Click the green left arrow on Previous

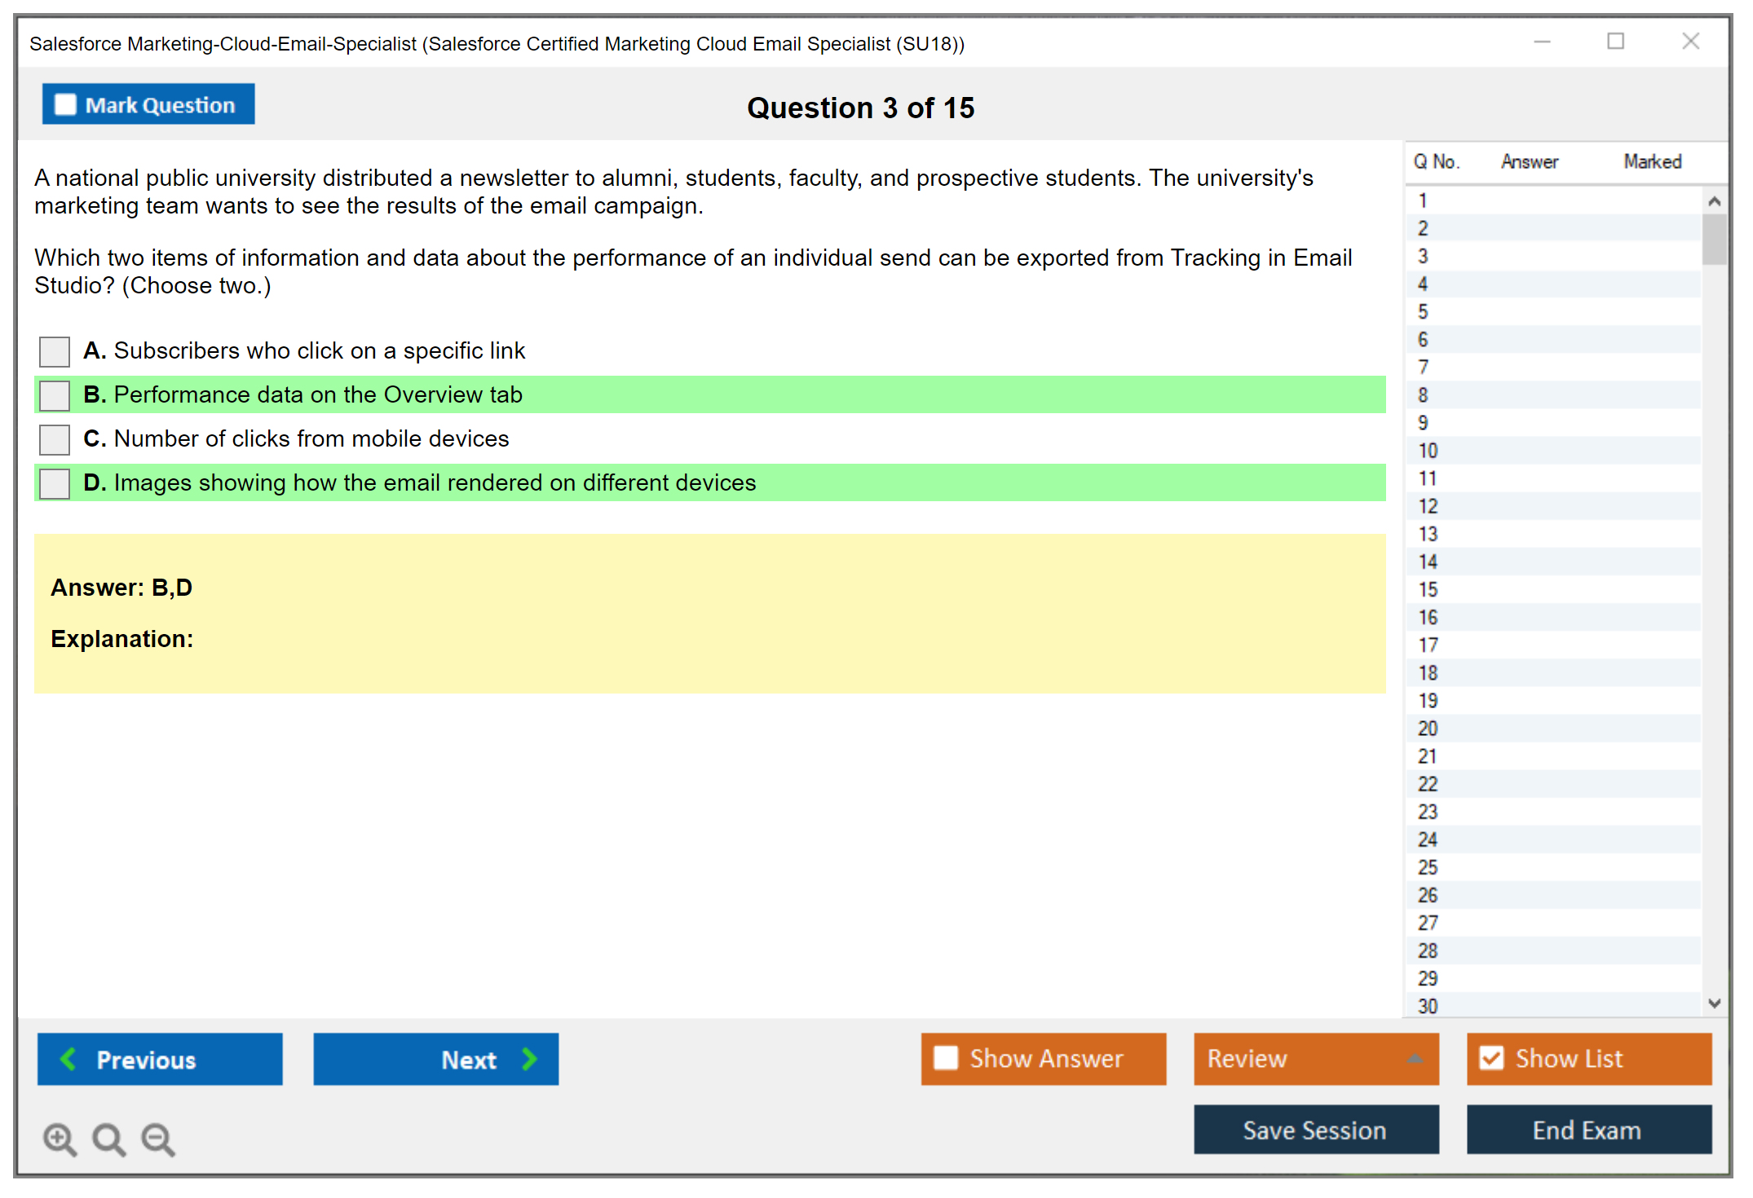68,1059
